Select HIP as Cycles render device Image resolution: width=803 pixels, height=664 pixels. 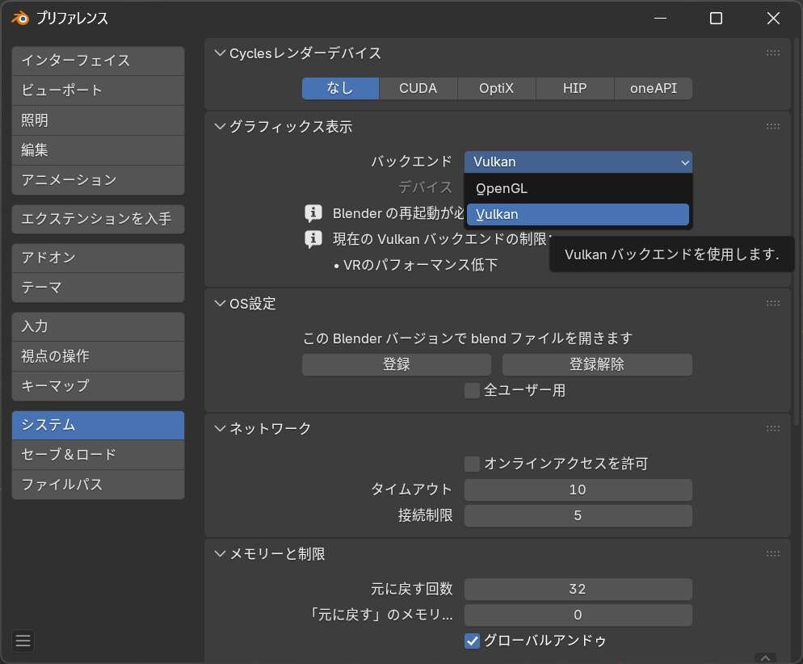574,89
